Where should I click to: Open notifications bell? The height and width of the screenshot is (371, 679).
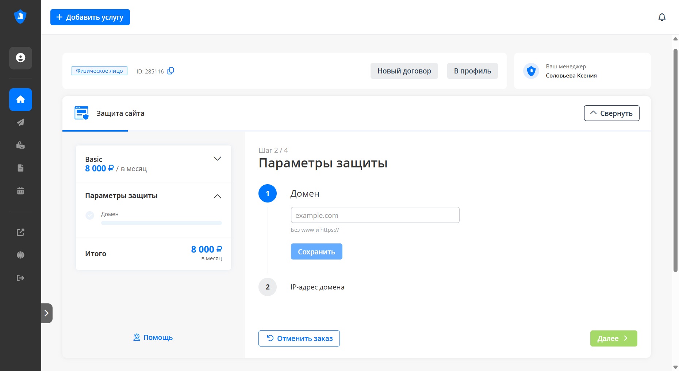pyautogui.click(x=662, y=17)
